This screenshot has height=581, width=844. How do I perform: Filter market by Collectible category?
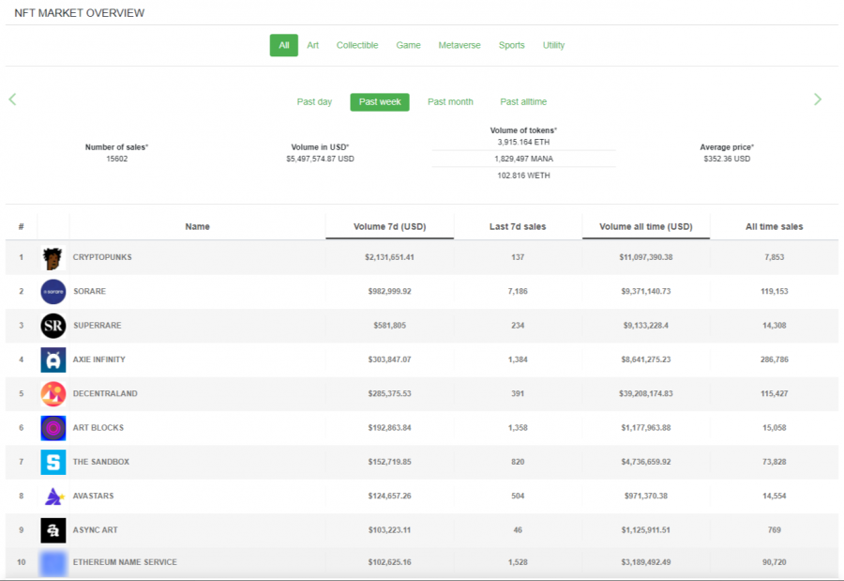[x=357, y=45]
